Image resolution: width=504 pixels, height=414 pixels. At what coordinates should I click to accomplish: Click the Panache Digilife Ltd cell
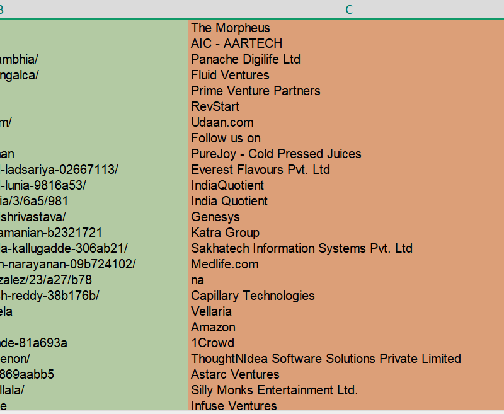click(346, 59)
